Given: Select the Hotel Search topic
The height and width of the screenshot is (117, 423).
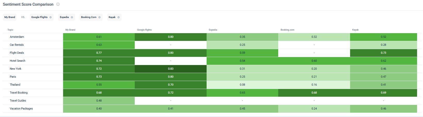Looking at the screenshot, I should pos(18,61).
